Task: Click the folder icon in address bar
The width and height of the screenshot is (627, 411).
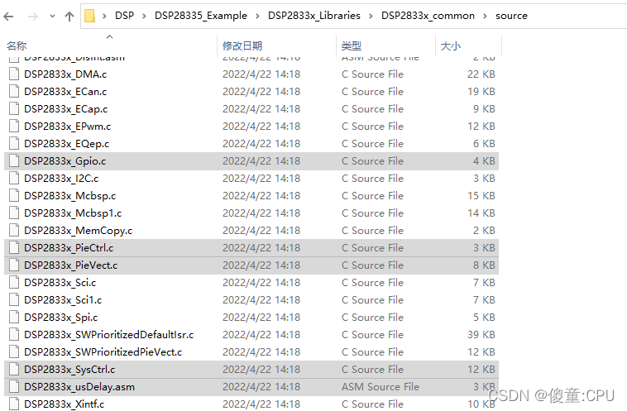Action: click(89, 16)
